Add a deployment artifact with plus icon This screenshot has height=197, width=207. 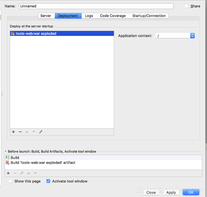13,132
